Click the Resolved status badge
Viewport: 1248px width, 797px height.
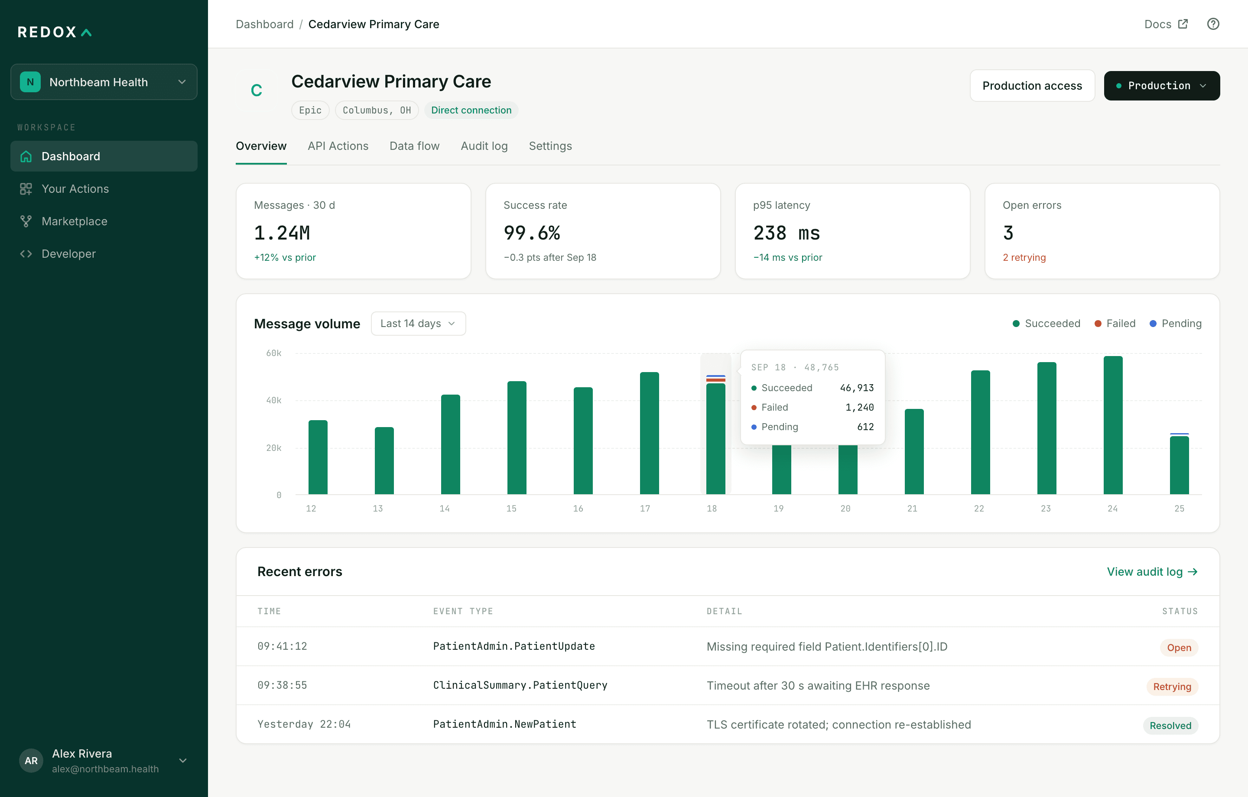pos(1170,725)
